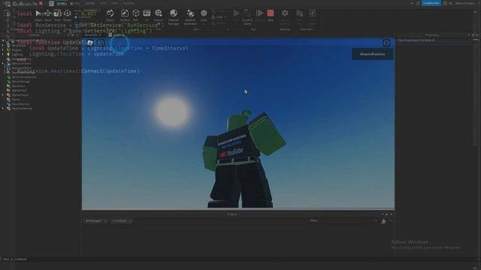
Task: Clear the Output with the broom icon
Action: (383, 221)
